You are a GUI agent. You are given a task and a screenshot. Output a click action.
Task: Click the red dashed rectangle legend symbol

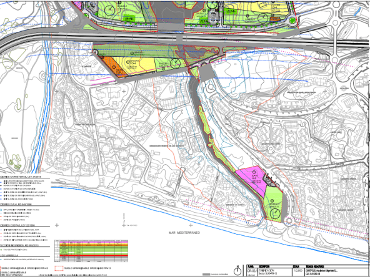coord(59,268)
